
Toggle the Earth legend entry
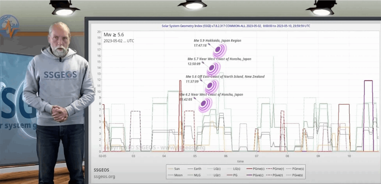click(195, 169)
